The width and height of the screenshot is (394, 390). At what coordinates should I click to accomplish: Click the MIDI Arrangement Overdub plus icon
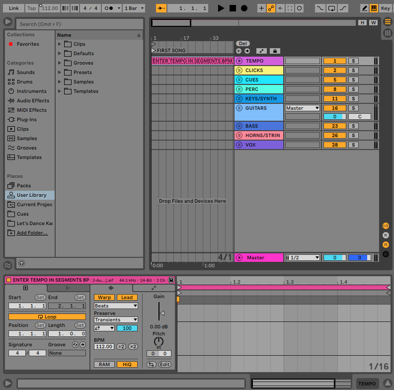click(261, 8)
